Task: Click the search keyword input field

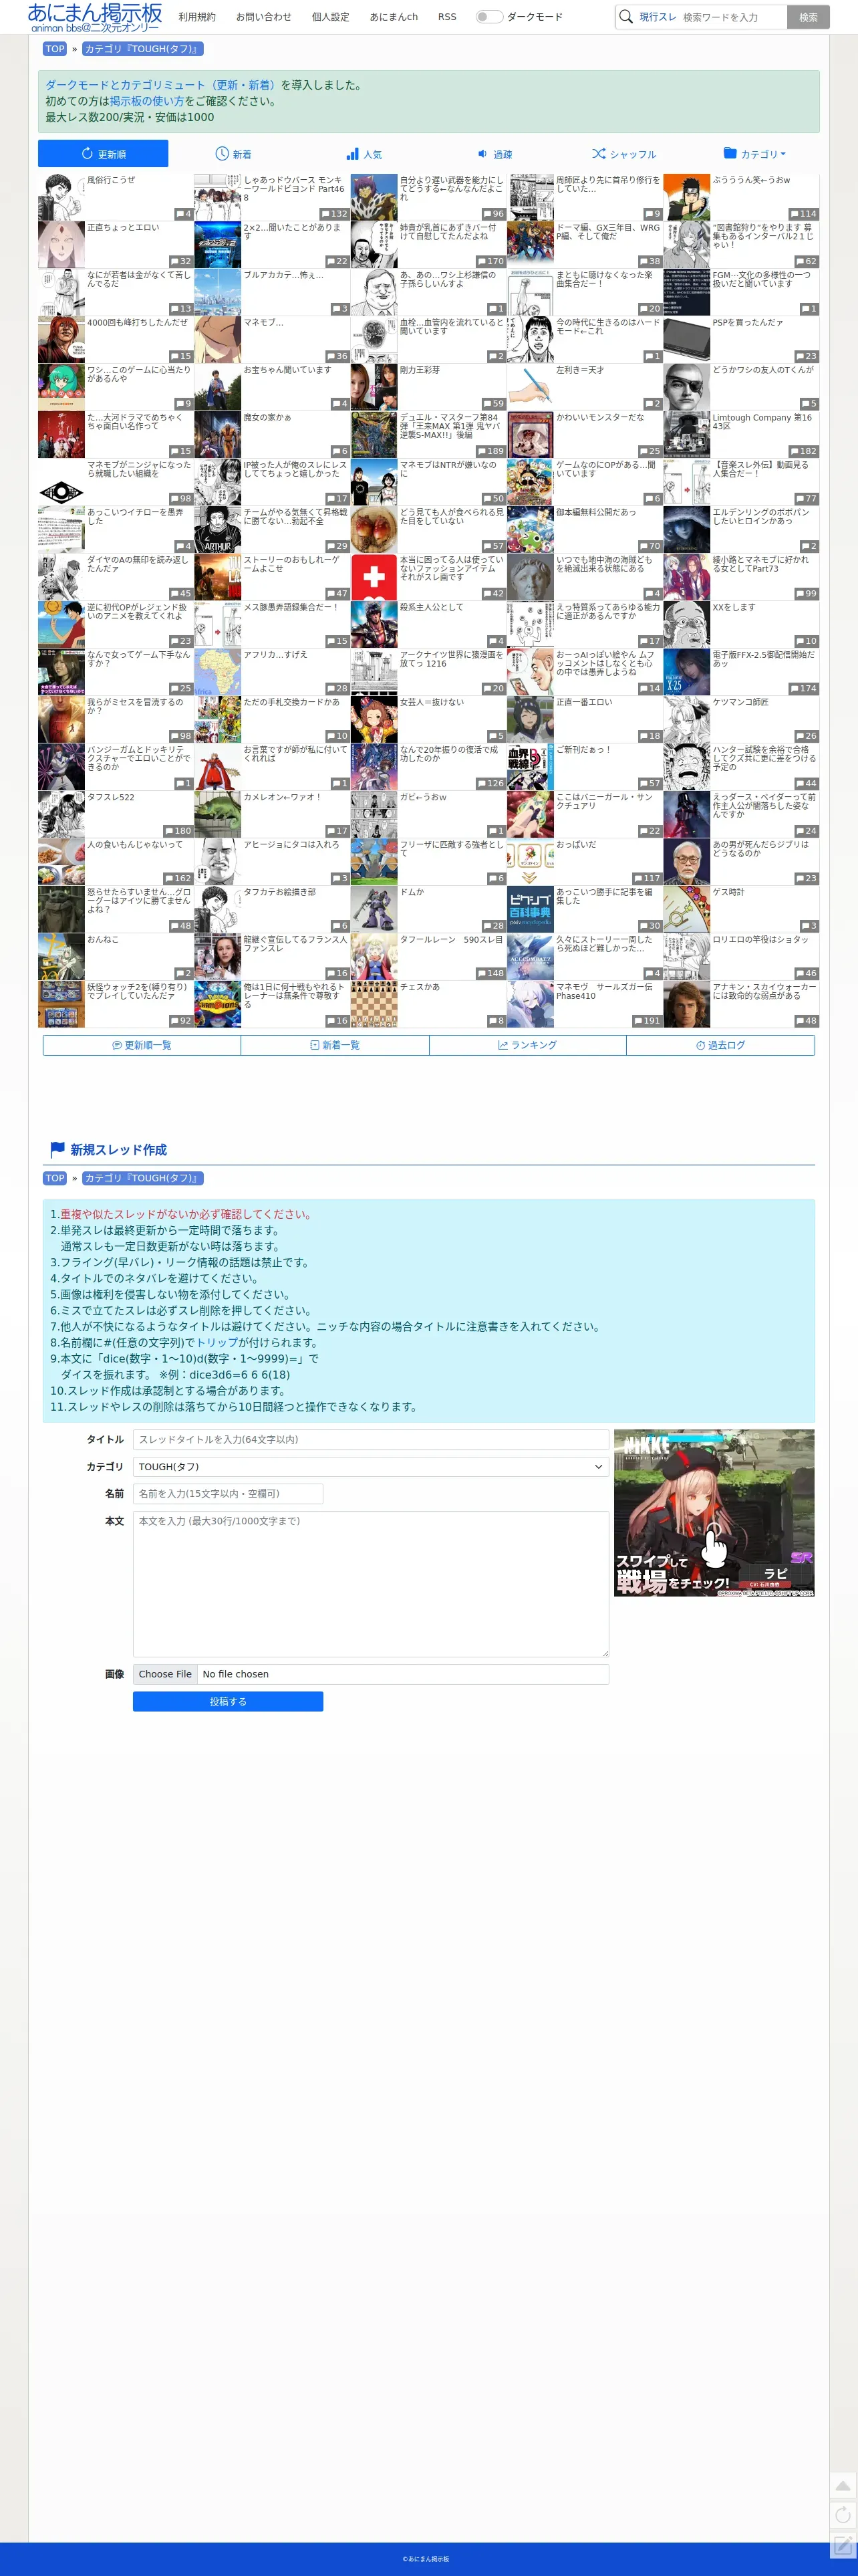Action: [732, 17]
